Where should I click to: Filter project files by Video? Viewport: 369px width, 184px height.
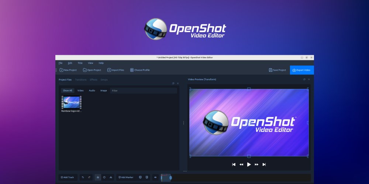pos(80,91)
